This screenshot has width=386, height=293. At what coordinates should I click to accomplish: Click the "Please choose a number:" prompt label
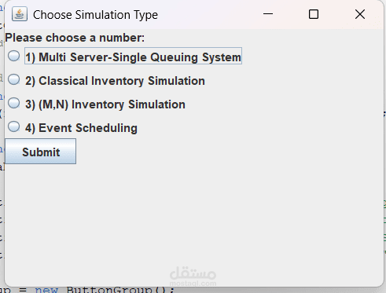(x=75, y=38)
